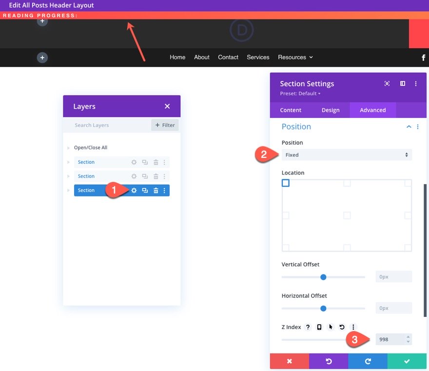
Task: Select top-left location checkbox
Action: tap(285, 183)
